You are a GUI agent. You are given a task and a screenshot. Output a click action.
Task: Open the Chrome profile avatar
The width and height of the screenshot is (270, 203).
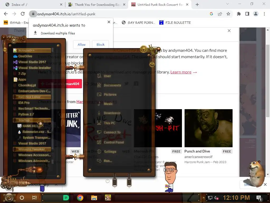coord(256,14)
